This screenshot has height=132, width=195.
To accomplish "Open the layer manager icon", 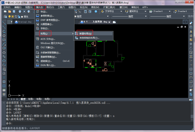I will coord(5,17).
